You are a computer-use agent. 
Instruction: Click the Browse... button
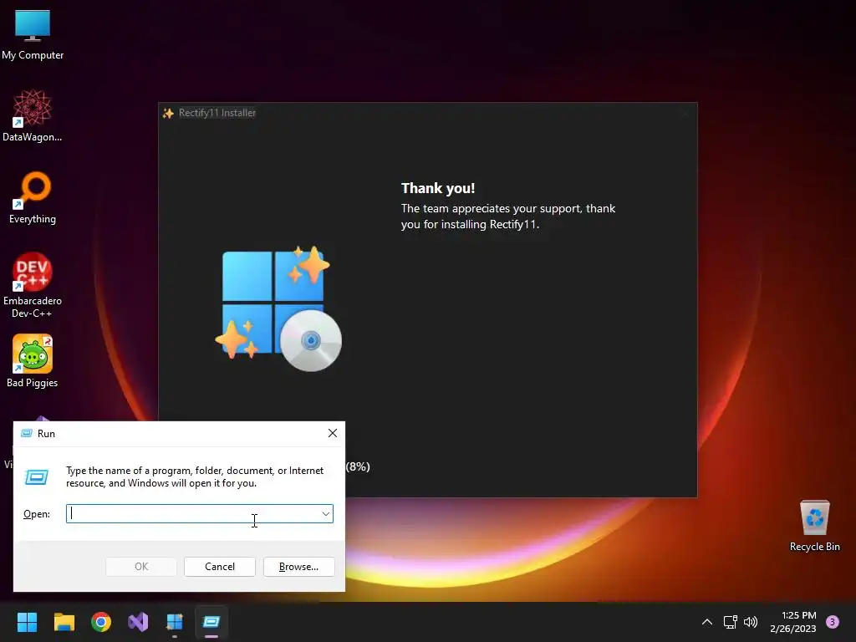298,567
